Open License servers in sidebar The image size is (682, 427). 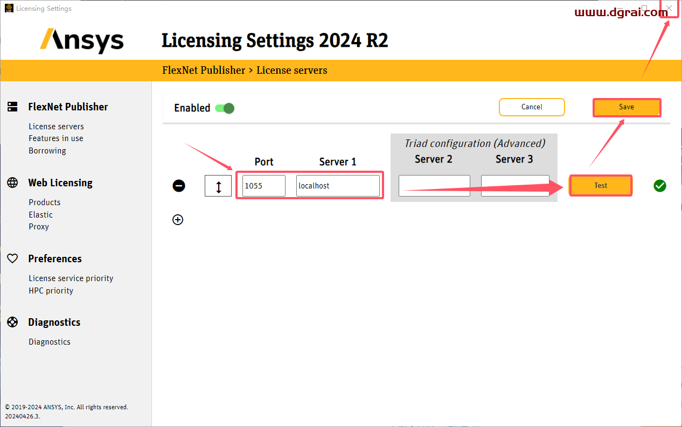tap(56, 127)
